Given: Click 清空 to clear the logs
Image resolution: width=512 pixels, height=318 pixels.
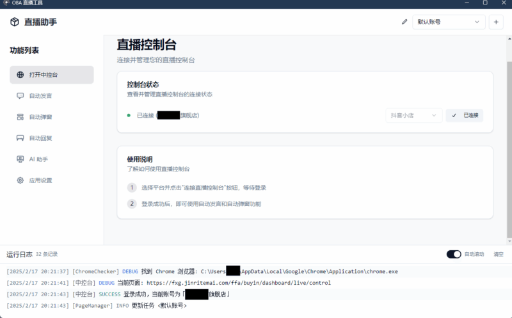Looking at the screenshot, I should 499,254.
